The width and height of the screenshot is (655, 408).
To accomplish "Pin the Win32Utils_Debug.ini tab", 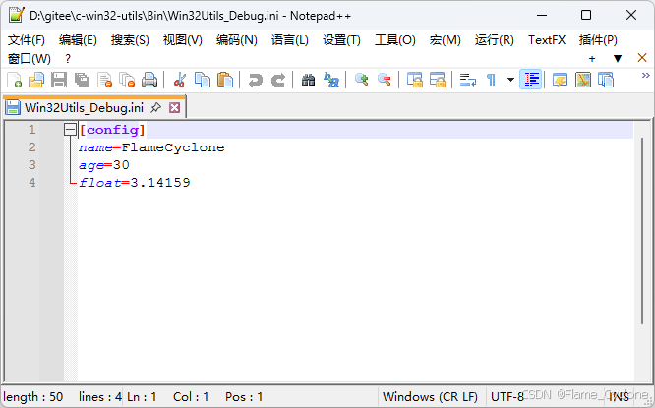I will pyautogui.click(x=155, y=108).
